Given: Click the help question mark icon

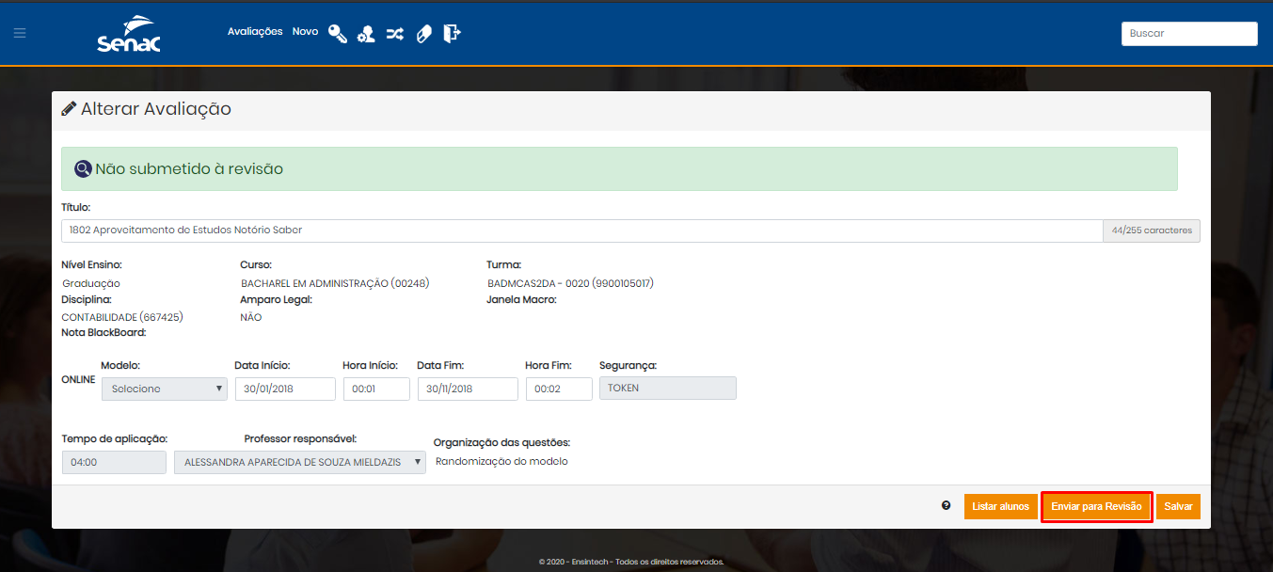Looking at the screenshot, I should coord(947,505).
